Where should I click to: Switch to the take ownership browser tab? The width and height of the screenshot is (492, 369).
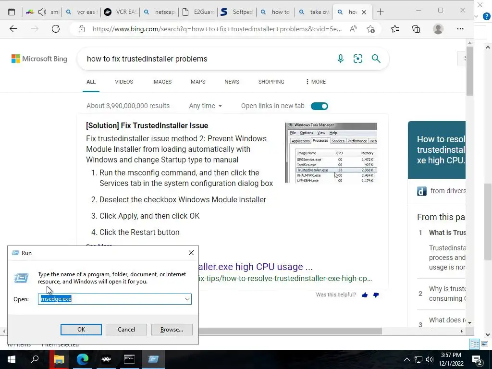(x=314, y=12)
